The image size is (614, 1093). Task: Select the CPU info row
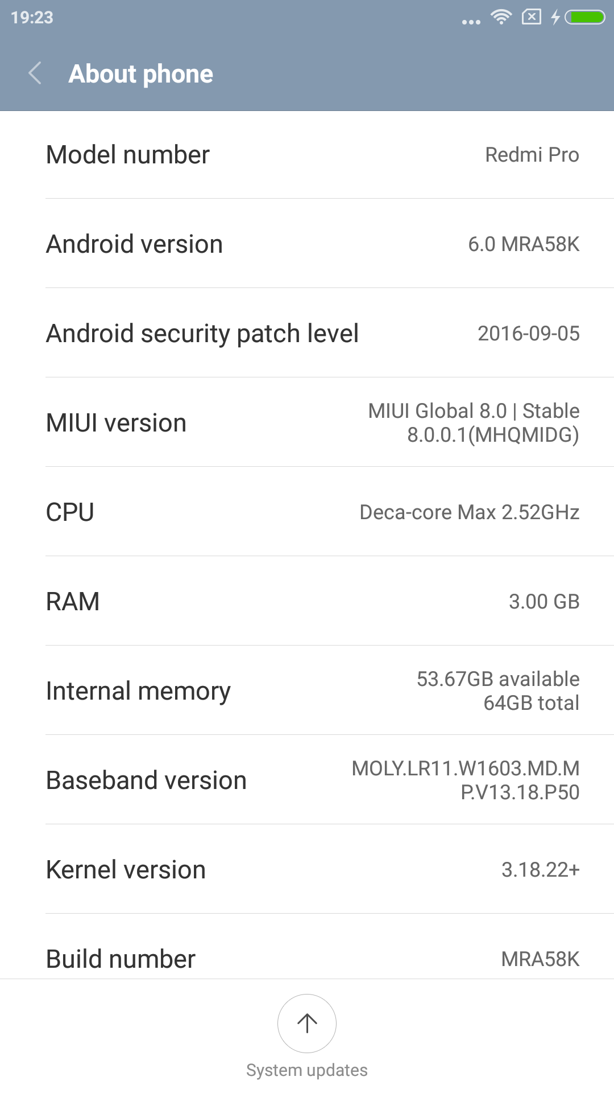[307, 512]
